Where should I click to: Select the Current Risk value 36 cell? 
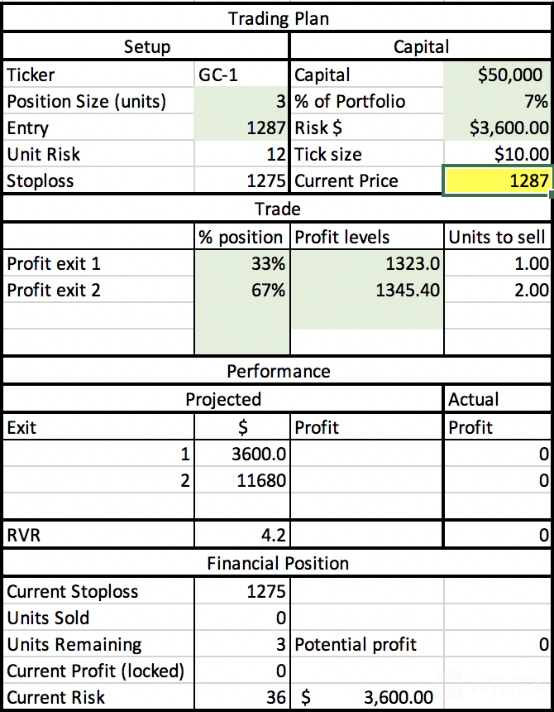click(241, 698)
